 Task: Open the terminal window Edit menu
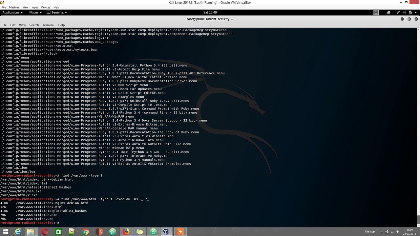coord(13,25)
